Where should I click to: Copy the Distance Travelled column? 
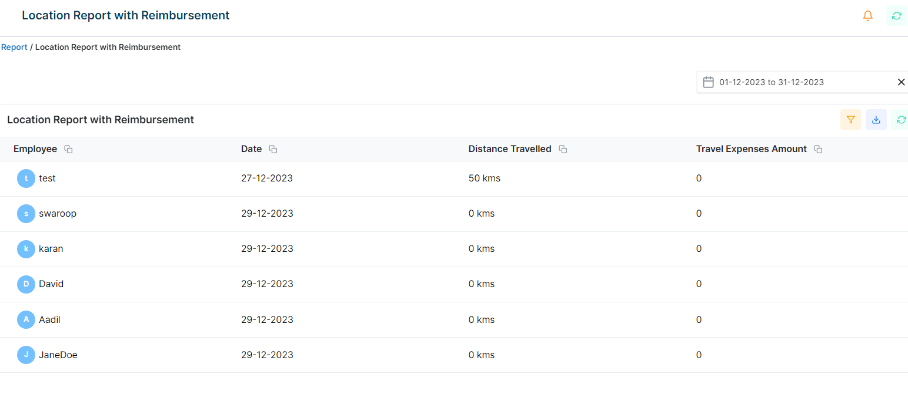(x=563, y=150)
